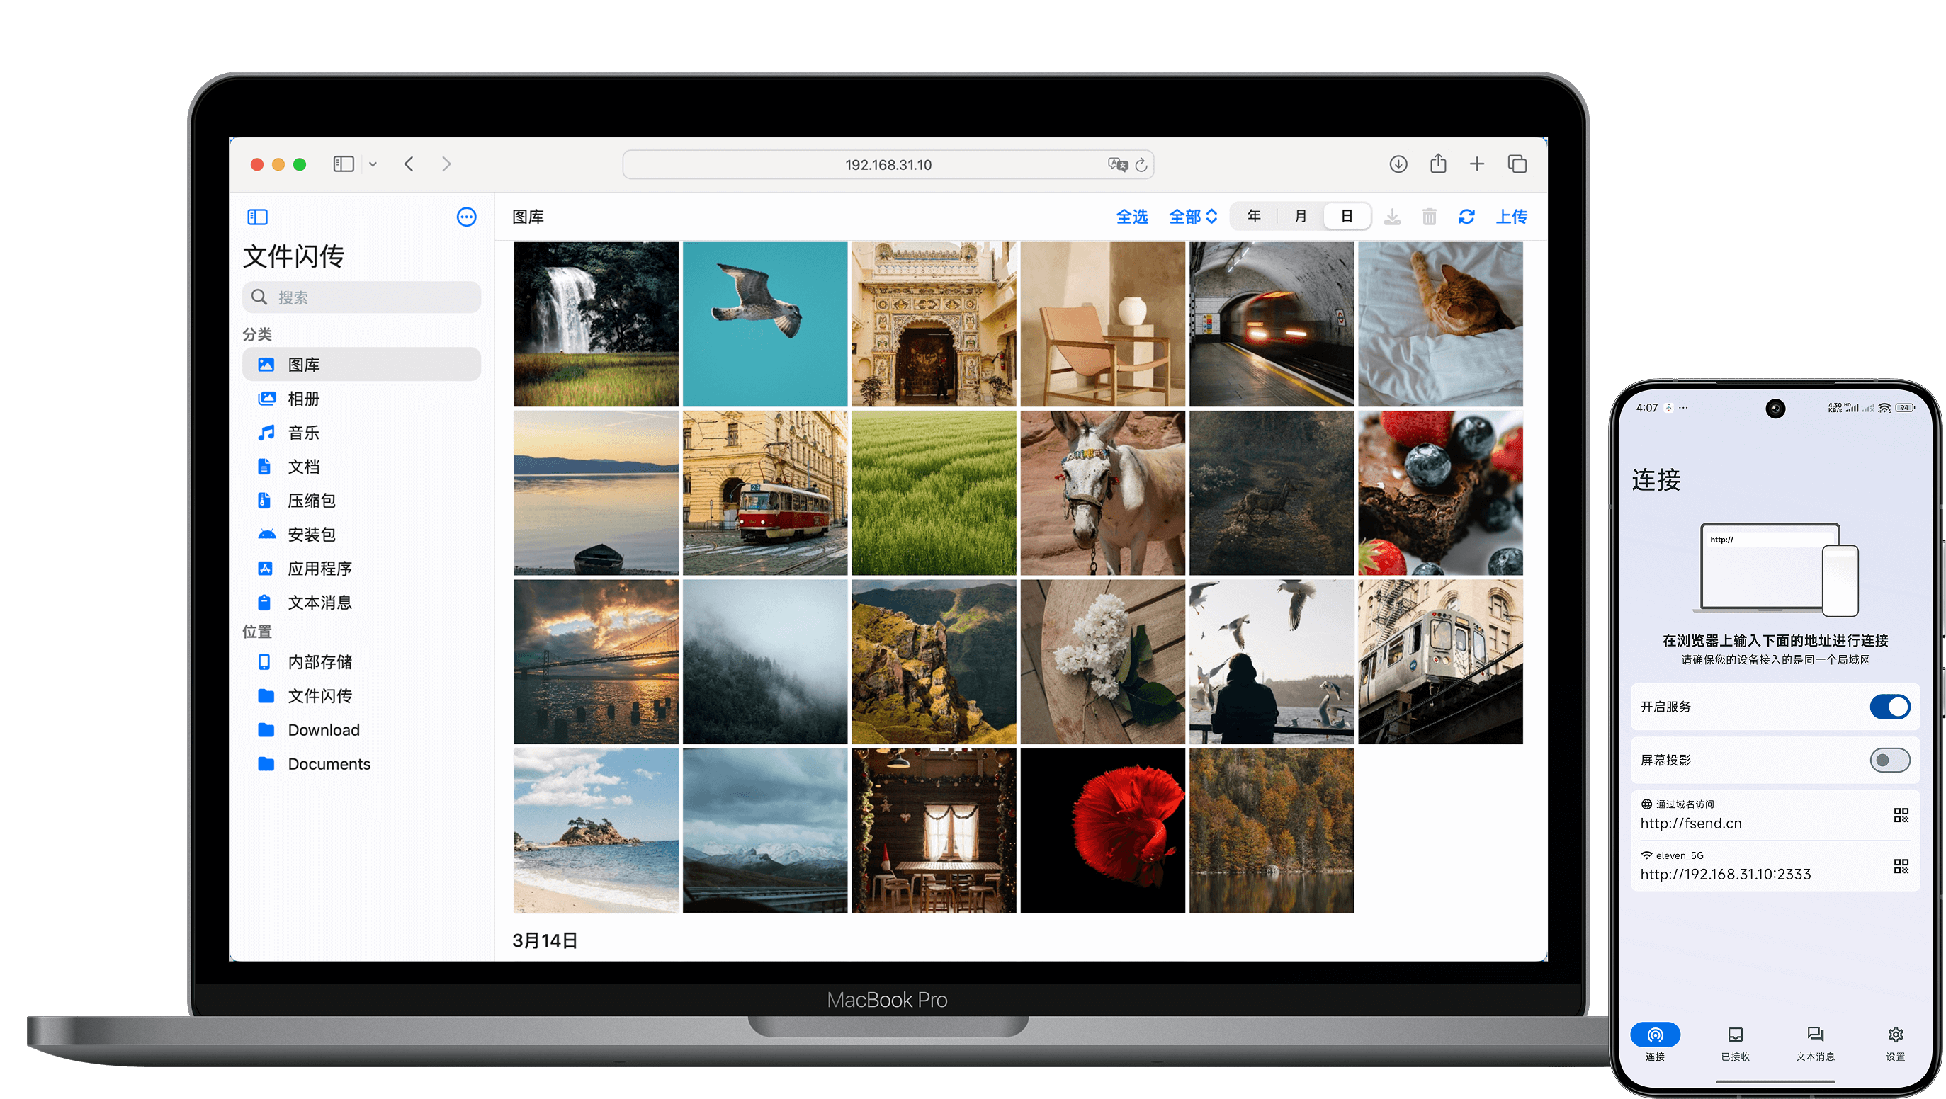Open the 文件闪传 folder location

tap(362, 696)
